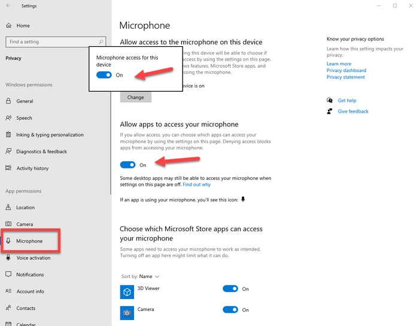Open Diagnostics & feedback settings
The width and height of the screenshot is (419, 326).
(x=41, y=152)
